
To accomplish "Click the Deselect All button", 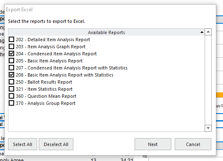I will point(56,144).
